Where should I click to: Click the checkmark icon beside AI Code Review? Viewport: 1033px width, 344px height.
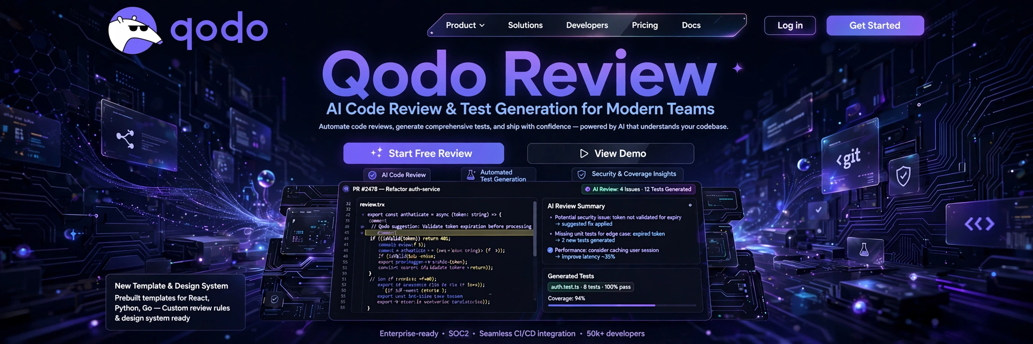pyautogui.click(x=372, y=175)
